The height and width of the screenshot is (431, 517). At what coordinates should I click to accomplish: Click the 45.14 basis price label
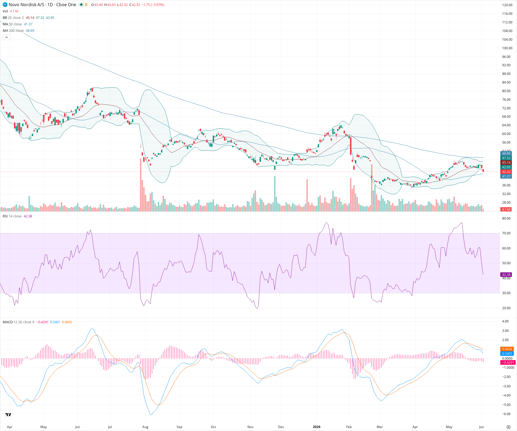[506, 163]
